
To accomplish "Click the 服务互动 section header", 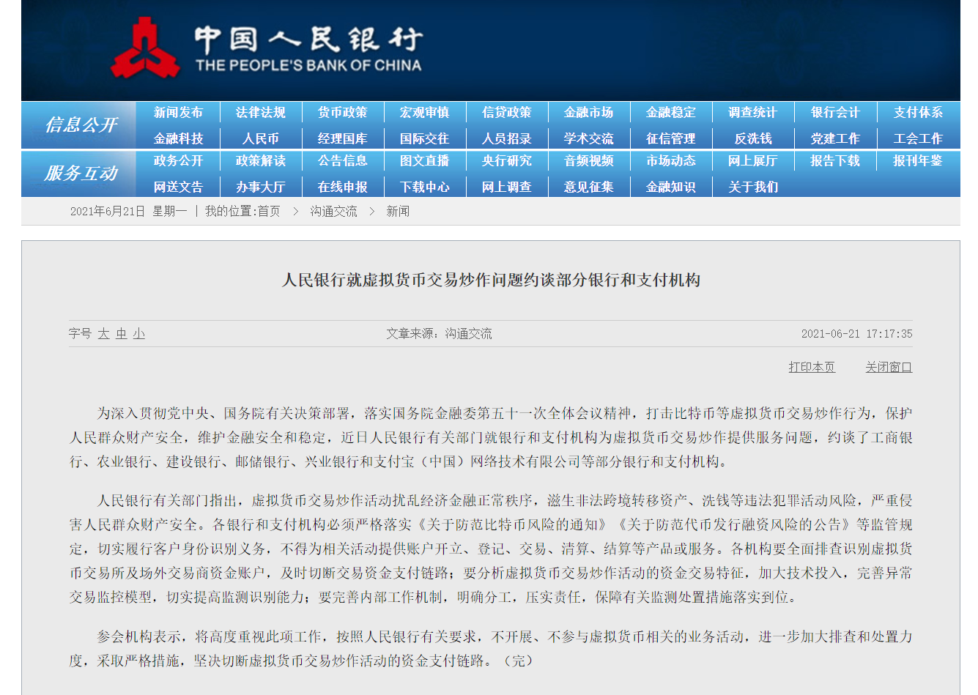I will [81, 174].
